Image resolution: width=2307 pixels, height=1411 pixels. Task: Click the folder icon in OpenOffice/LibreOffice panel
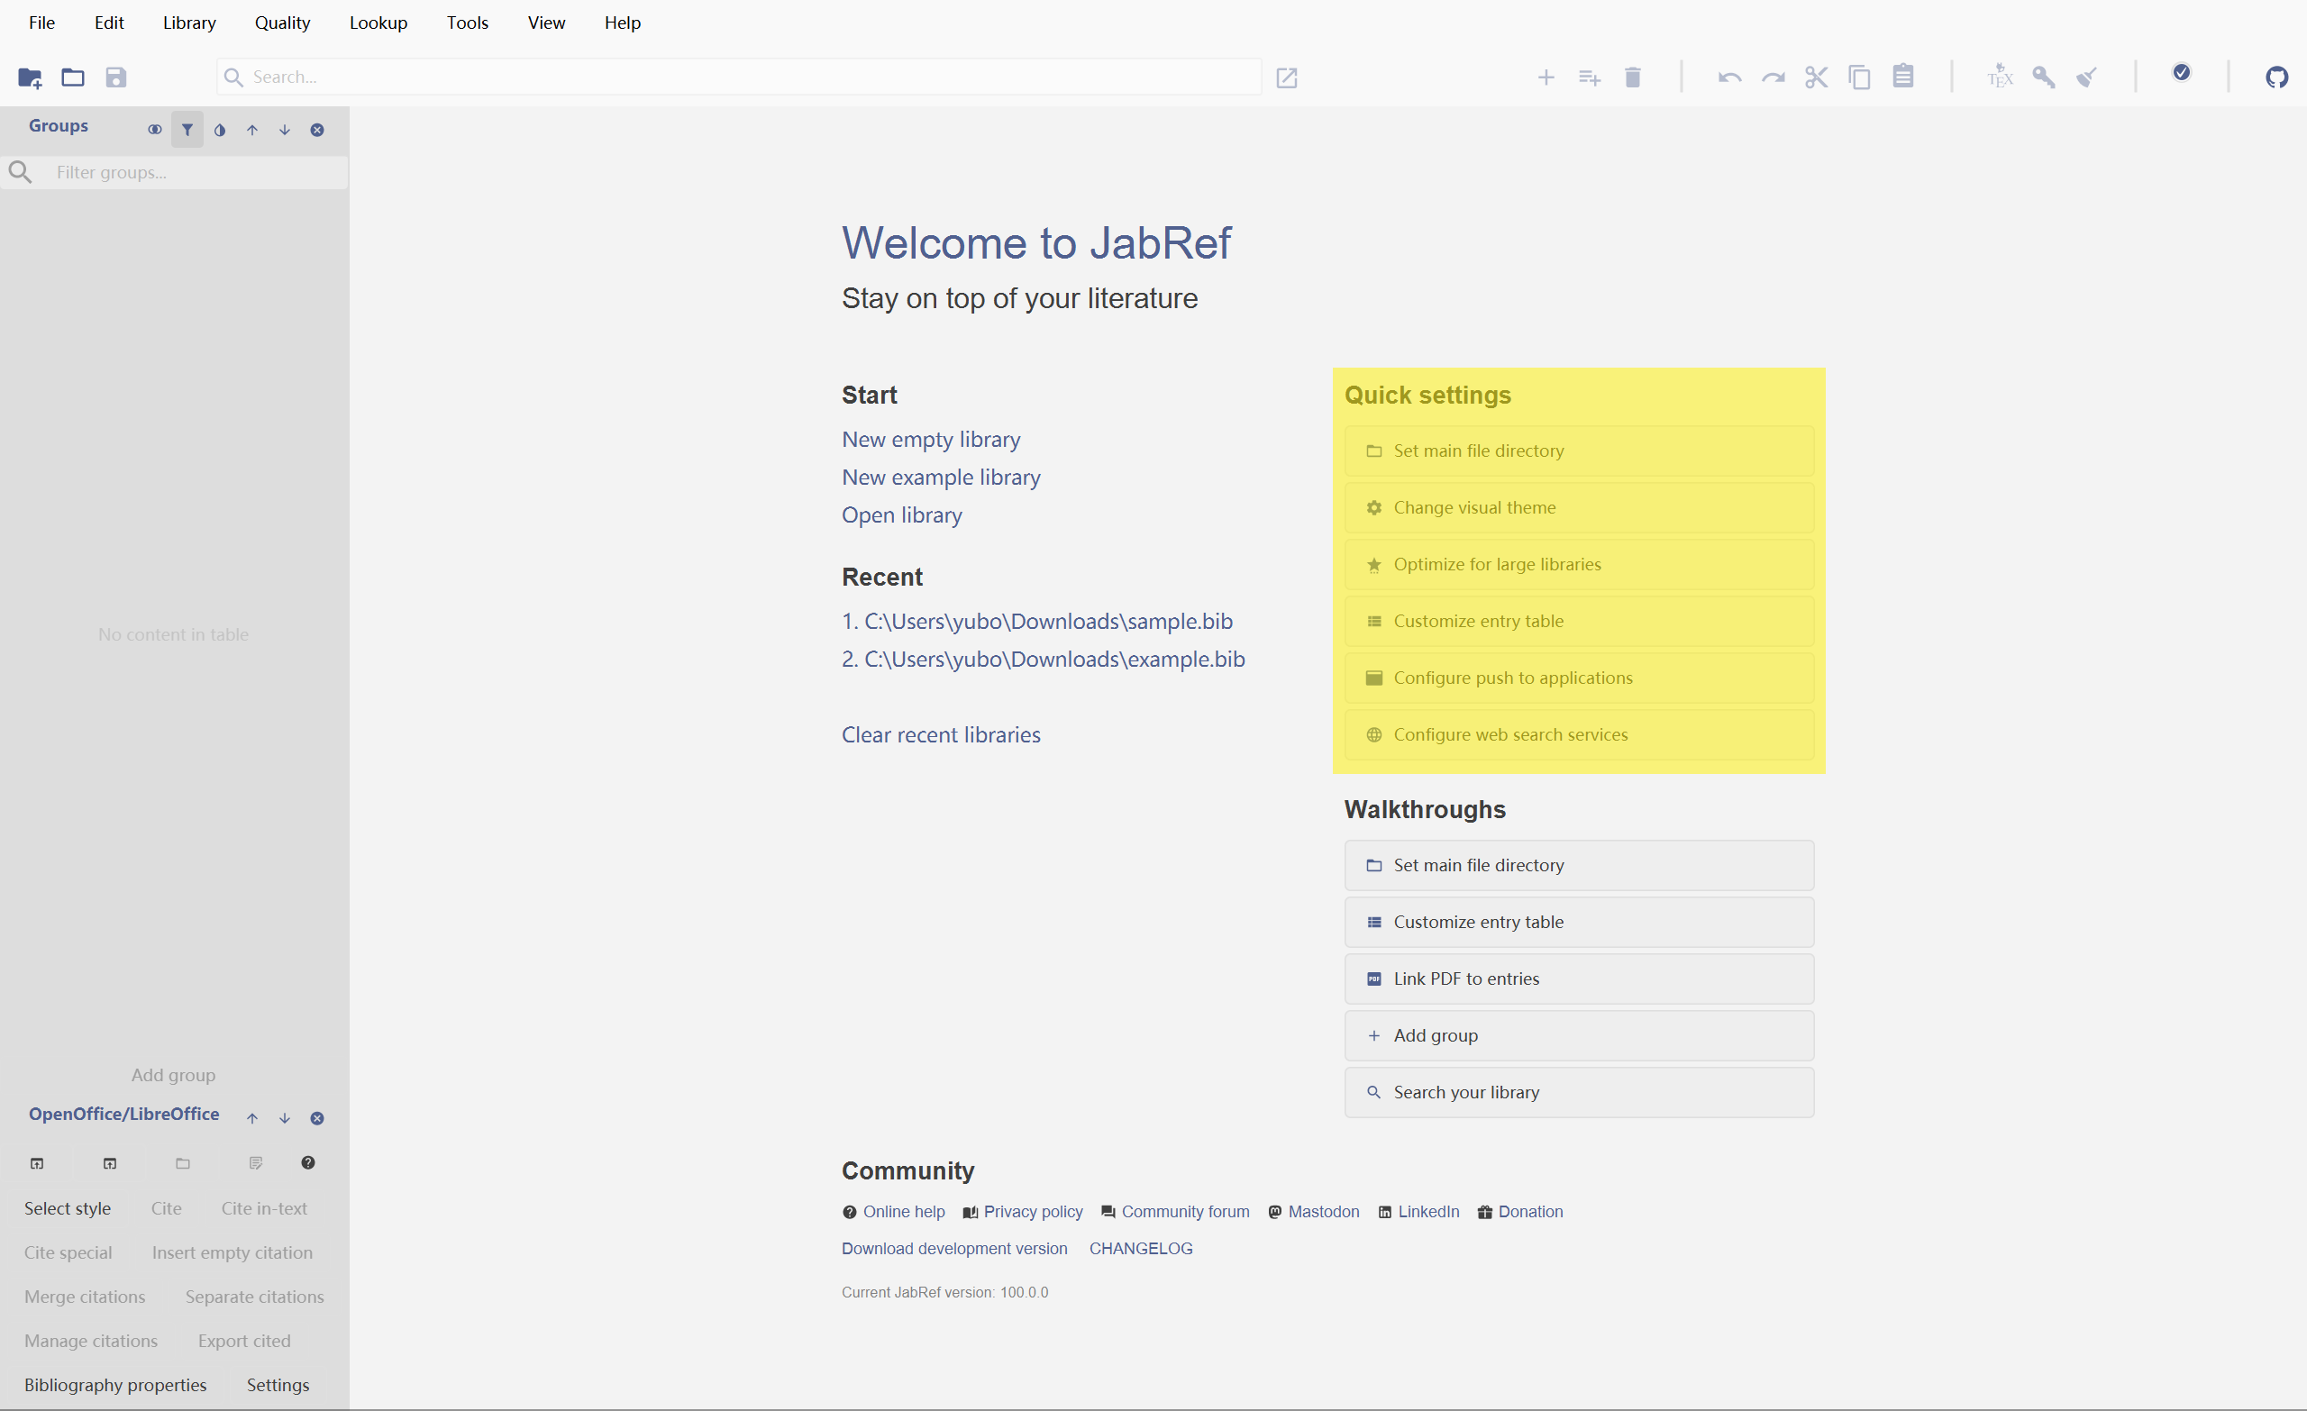(x=183, y=1164)
